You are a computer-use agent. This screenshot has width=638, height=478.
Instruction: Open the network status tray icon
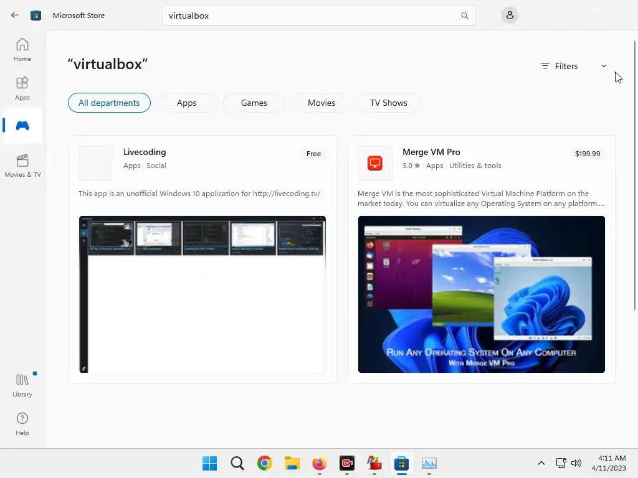(x=561, y=463)
